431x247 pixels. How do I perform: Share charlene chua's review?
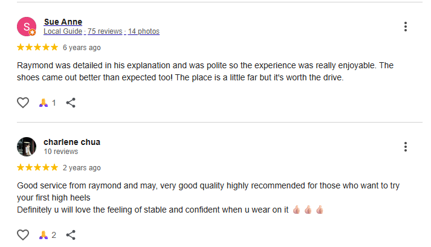pyautogui.click(x=71, y=235)
